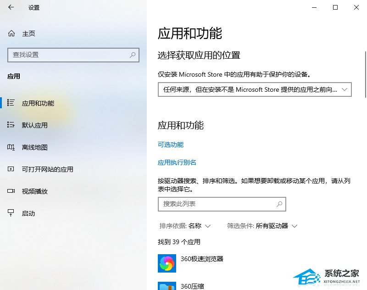
Task: Focus the 查找设置 search field
Action: coord(73,55)
